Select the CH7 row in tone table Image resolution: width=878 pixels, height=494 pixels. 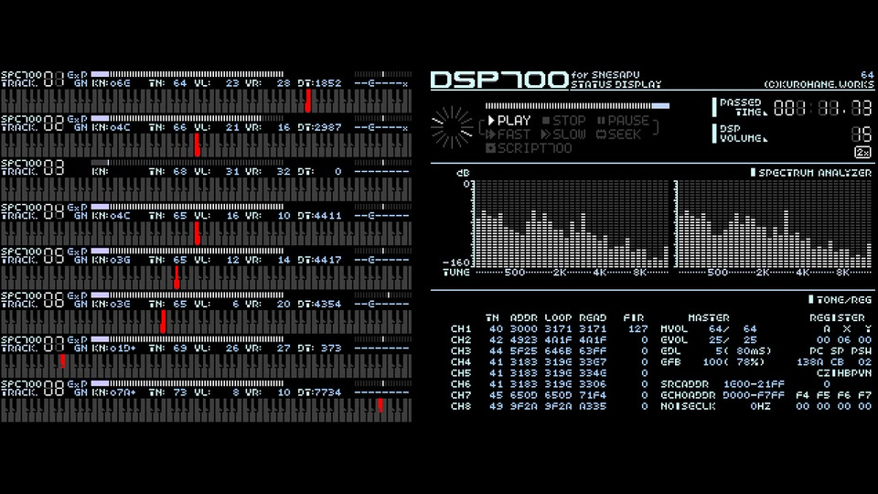(550, 395)
